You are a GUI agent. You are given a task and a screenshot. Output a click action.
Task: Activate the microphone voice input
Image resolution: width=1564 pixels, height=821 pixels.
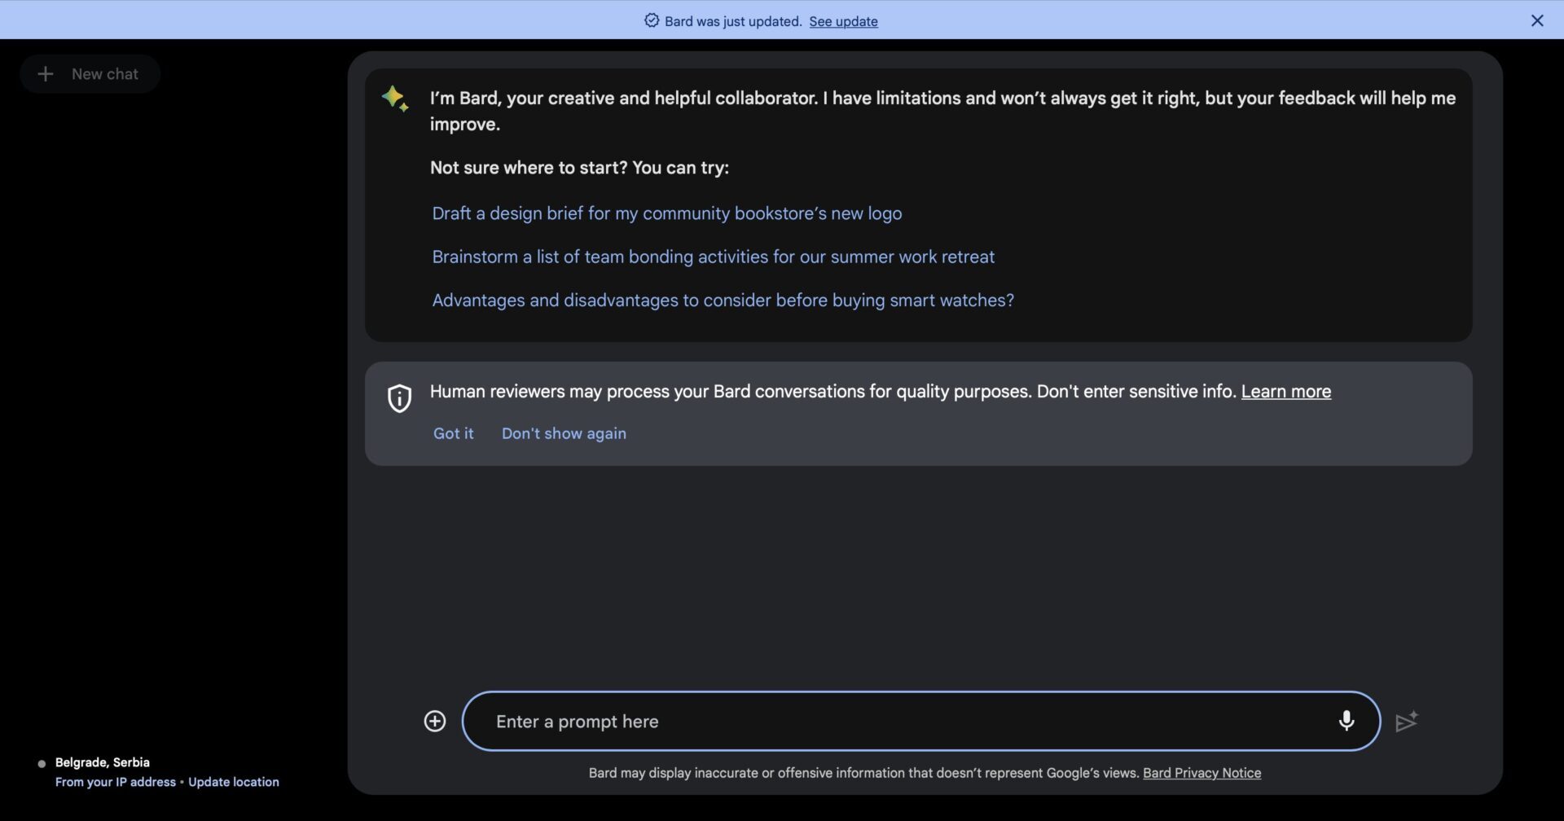1346,721
